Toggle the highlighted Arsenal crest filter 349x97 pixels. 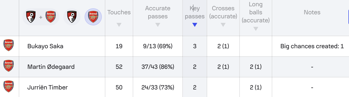point(93,17)
